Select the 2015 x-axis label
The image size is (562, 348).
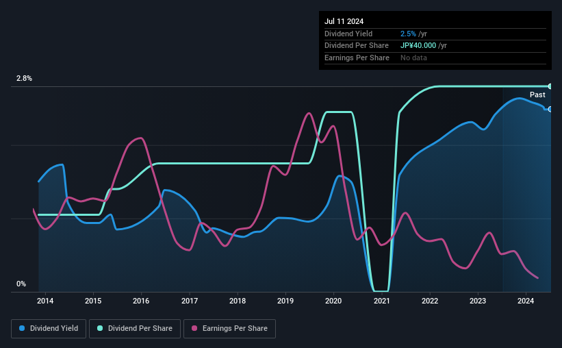[x=93, y=301]
